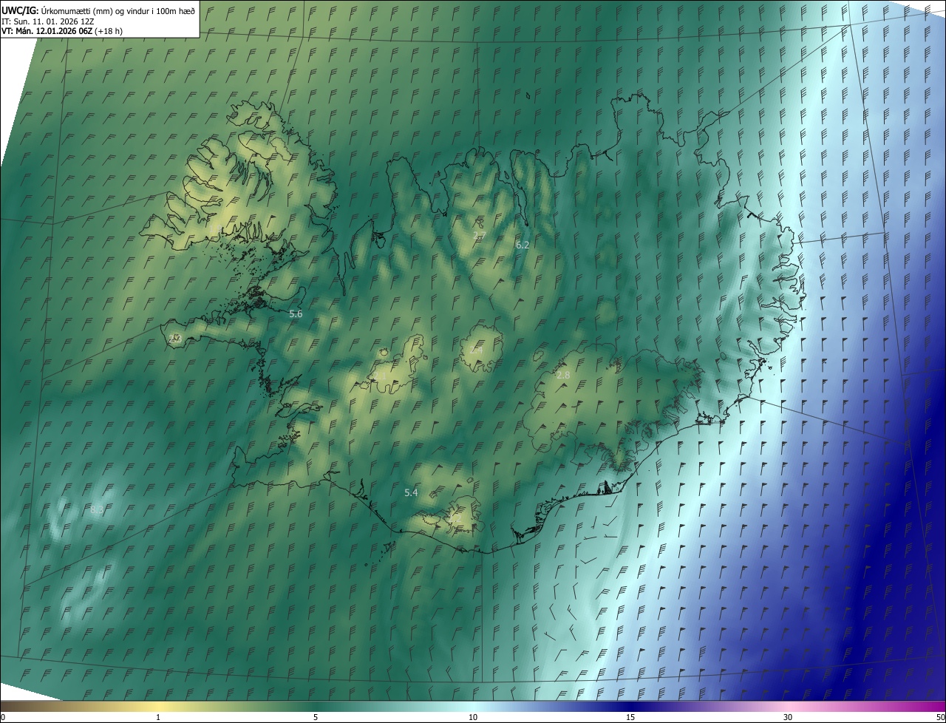
Task: Click the 2.8 value over the Vatnajökull glacier
Action: pyautogui.click(x=563, y=376)
